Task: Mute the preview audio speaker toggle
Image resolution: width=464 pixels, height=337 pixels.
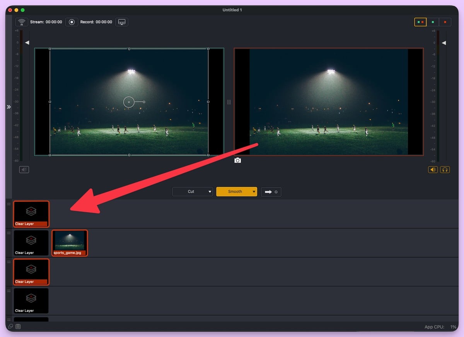Action: tap(24, 169)
